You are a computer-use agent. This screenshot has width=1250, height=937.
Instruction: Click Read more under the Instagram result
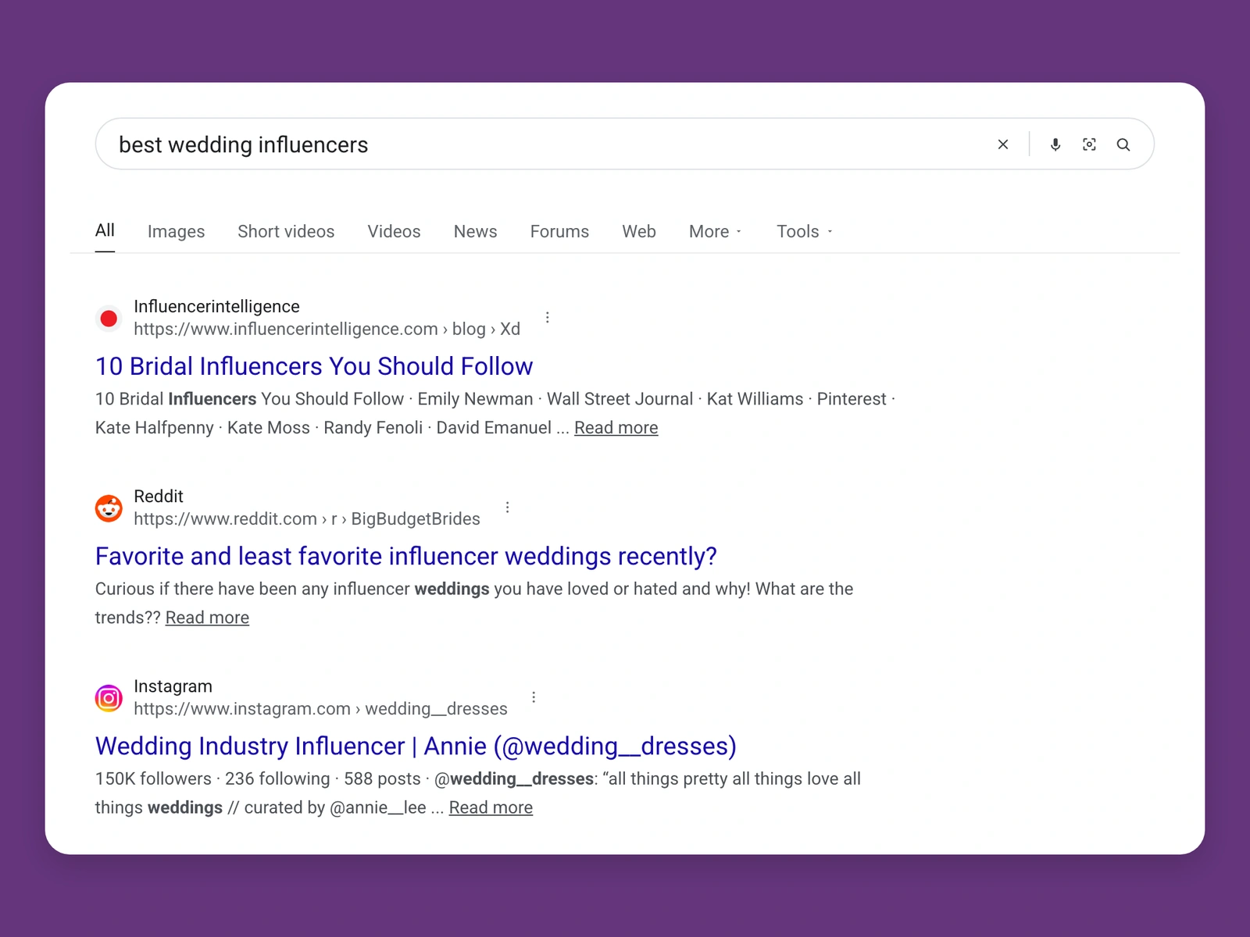pyautogui.click(x=491, y=807)
